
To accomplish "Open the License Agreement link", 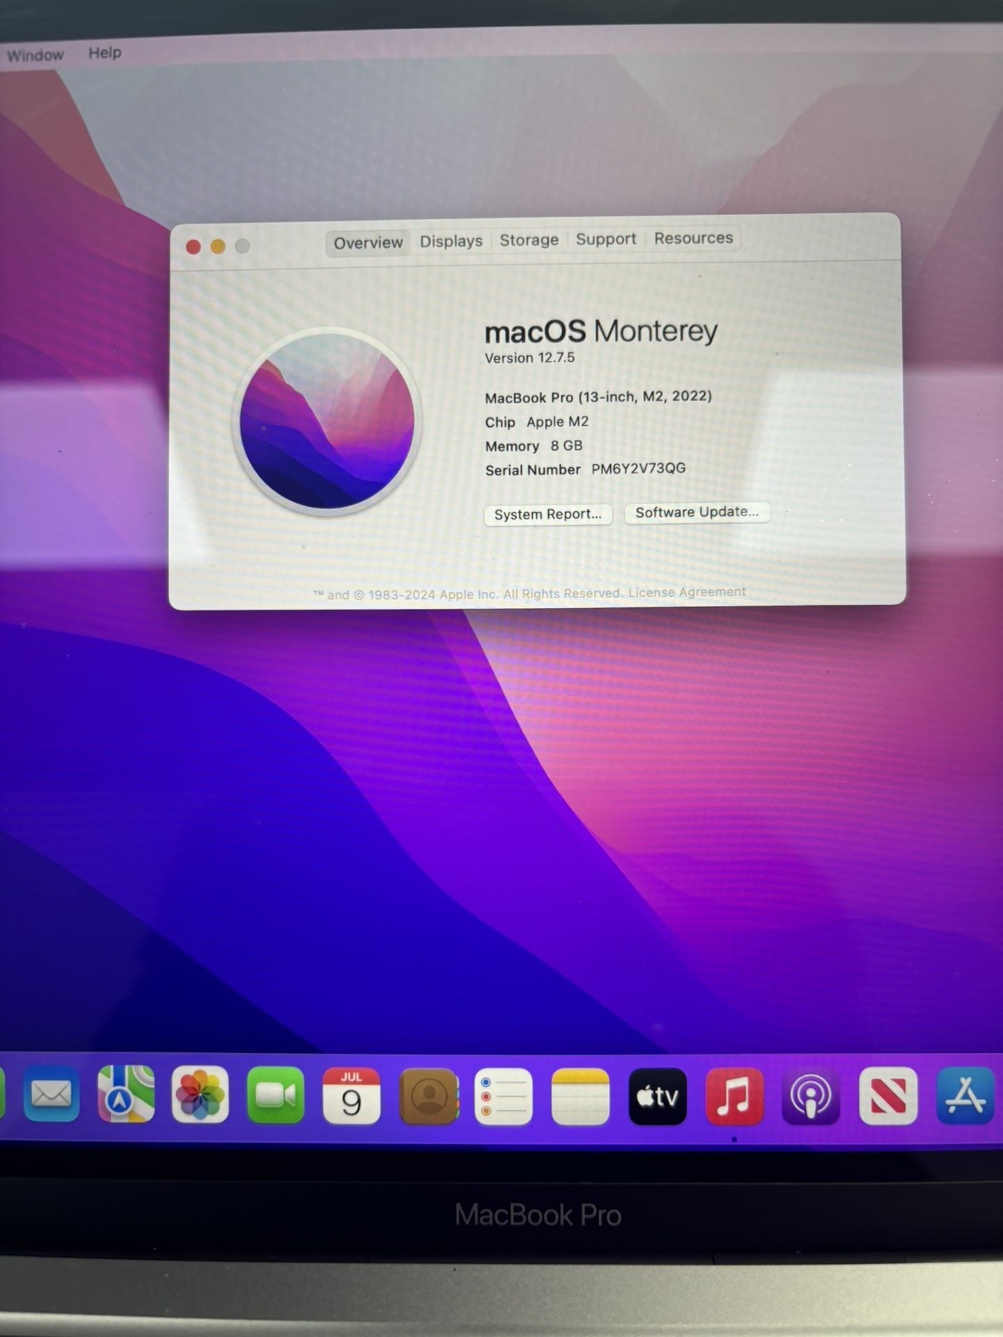I will (687, 593).
